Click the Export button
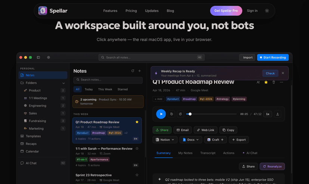The width and height of the screenshot is (309, 184). click(x=239, y=139)
